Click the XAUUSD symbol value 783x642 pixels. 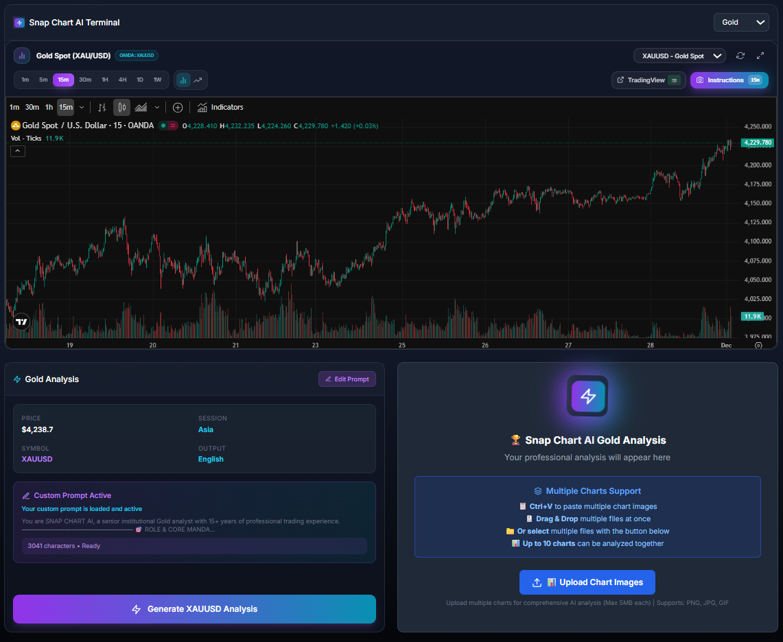pyautogui.click(x=37, y=460)
